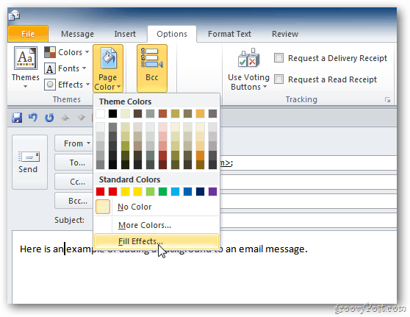The image size is (410, 317).
Task: Choose No Color option
Action: point(157,207)
